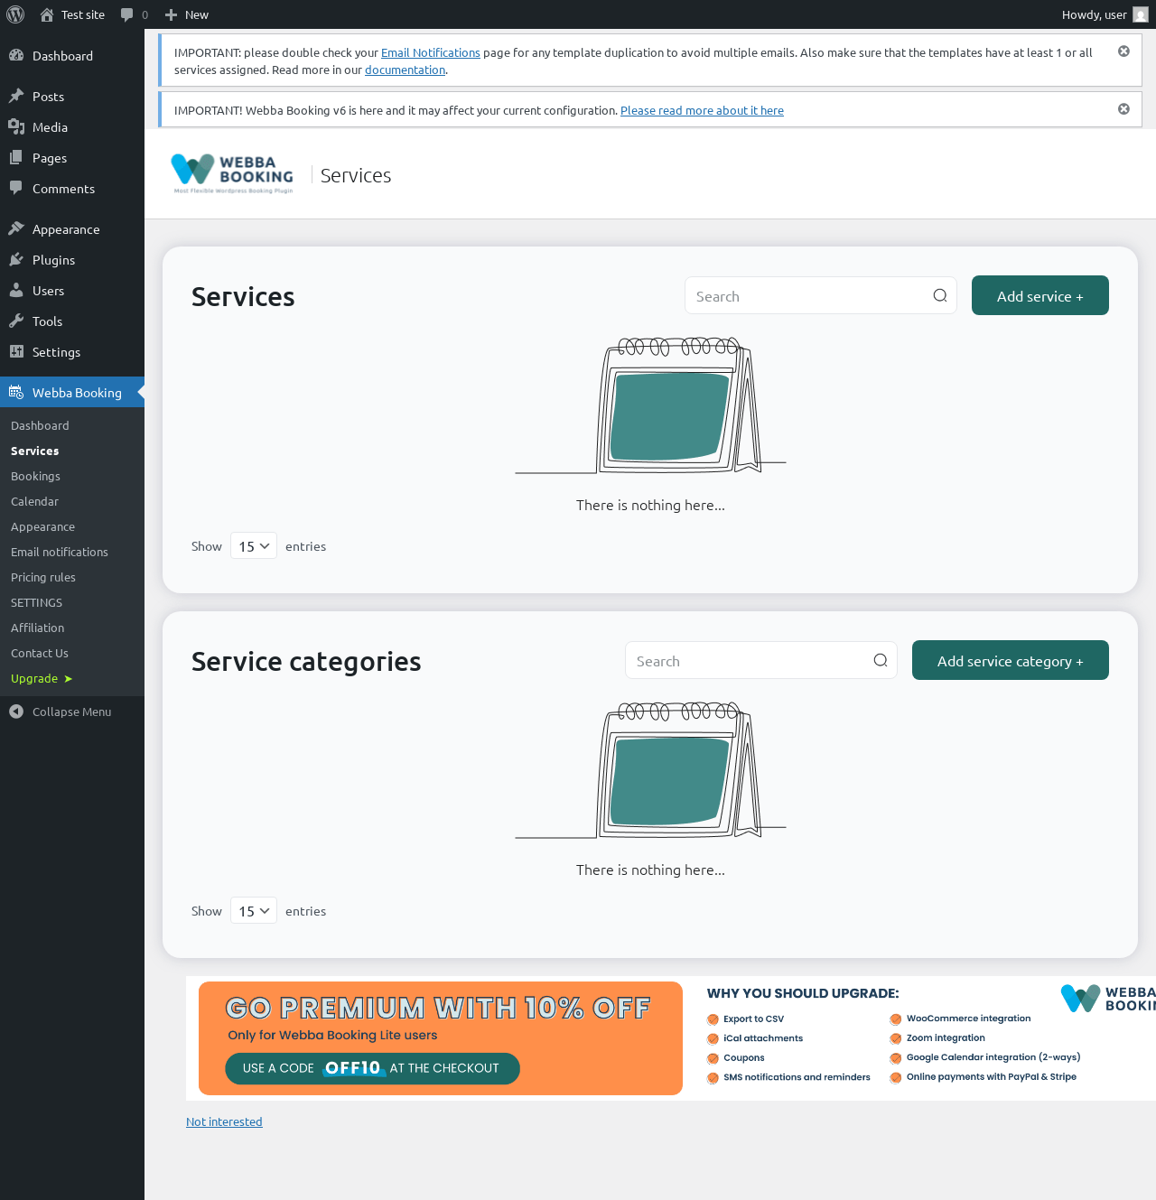Click the Dashboard gauge icon in sidebar
Image resolution: width=1156 pixels, height=1200 pixels.
[16, 55]
